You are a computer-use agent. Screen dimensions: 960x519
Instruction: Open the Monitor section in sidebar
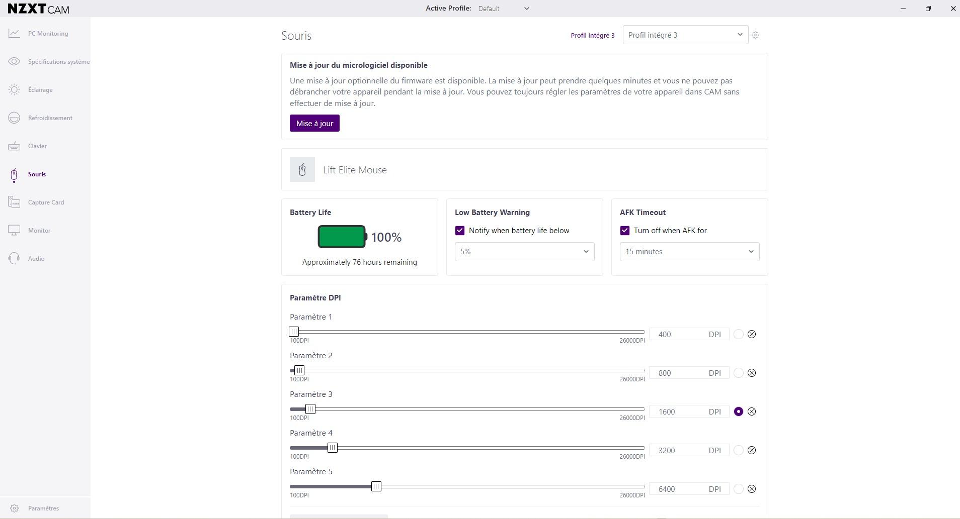click(39, 231)
